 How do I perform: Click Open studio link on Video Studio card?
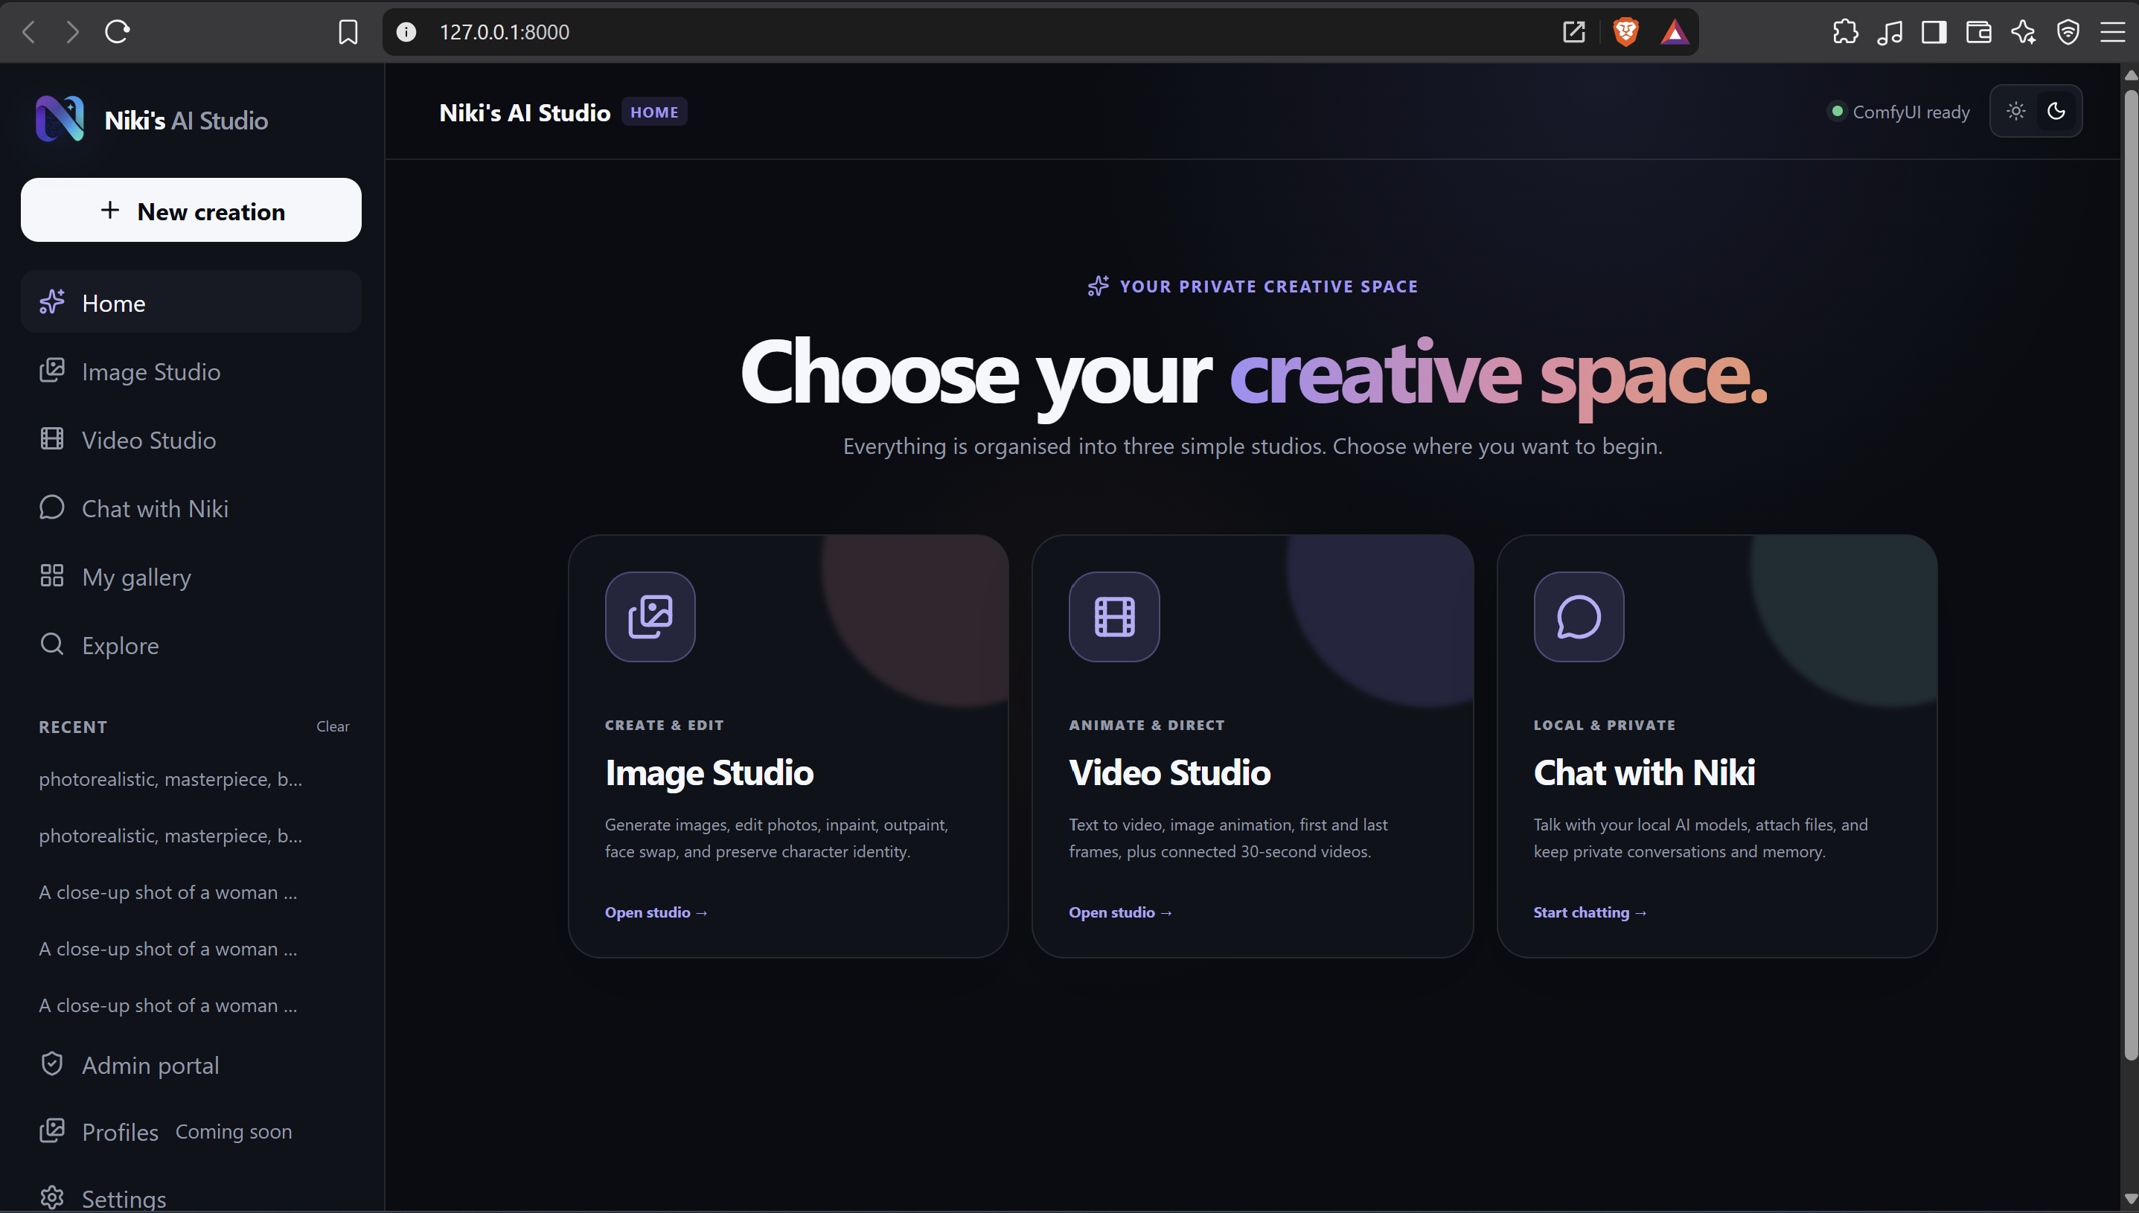(x=1120, y=912)
